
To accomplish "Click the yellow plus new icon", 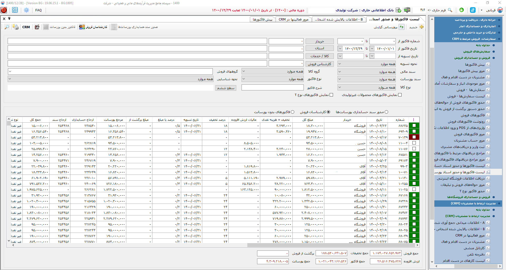I will pyautogui.click(x=422, y=27).
